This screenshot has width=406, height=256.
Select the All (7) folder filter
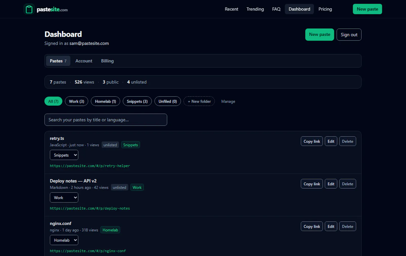pos(53,101)
